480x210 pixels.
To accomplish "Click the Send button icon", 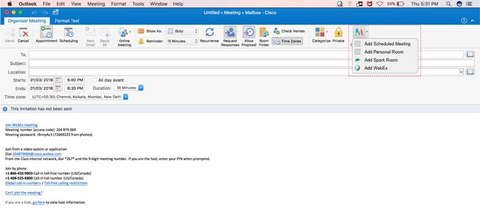I will tap(9, 32).
